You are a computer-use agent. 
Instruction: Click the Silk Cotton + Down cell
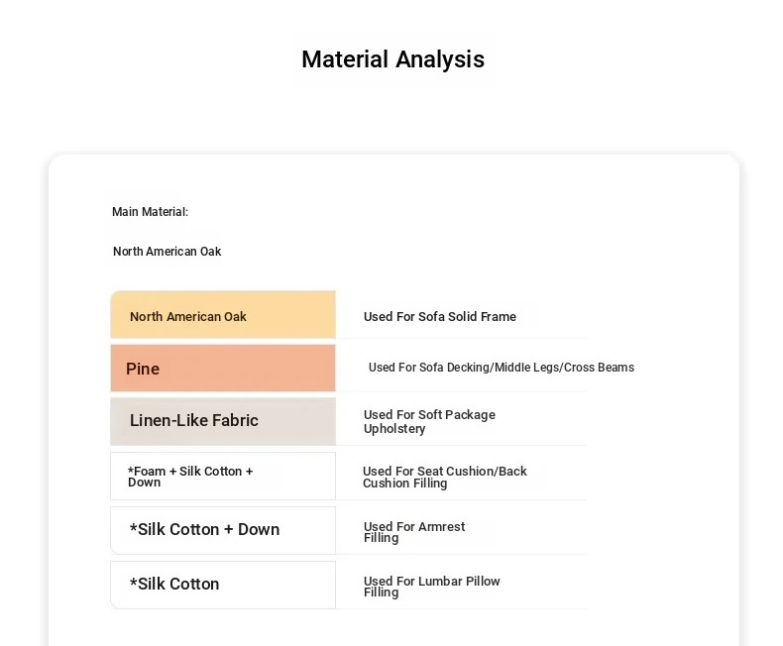tap(223, 530)
